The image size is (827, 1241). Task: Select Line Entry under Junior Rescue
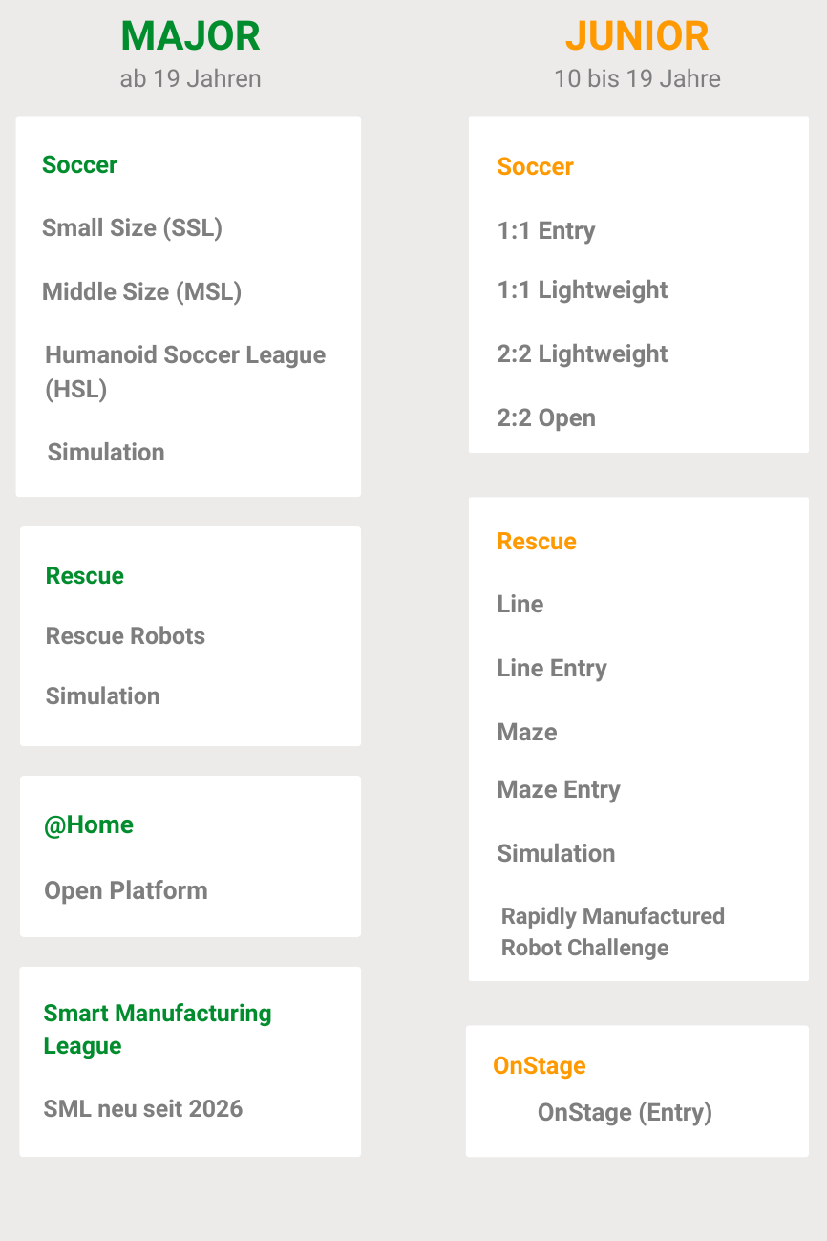click(552, 669)
